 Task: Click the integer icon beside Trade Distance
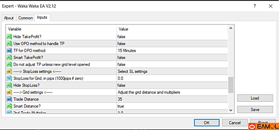[x=9, y=99]
